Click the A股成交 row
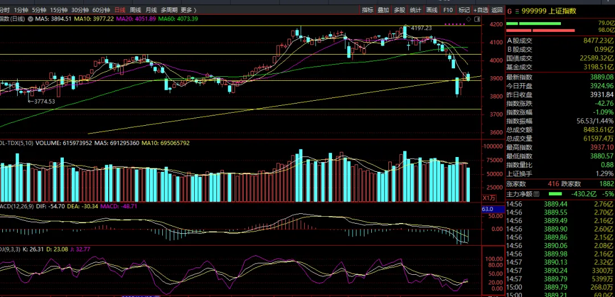 tap(560, 41)
